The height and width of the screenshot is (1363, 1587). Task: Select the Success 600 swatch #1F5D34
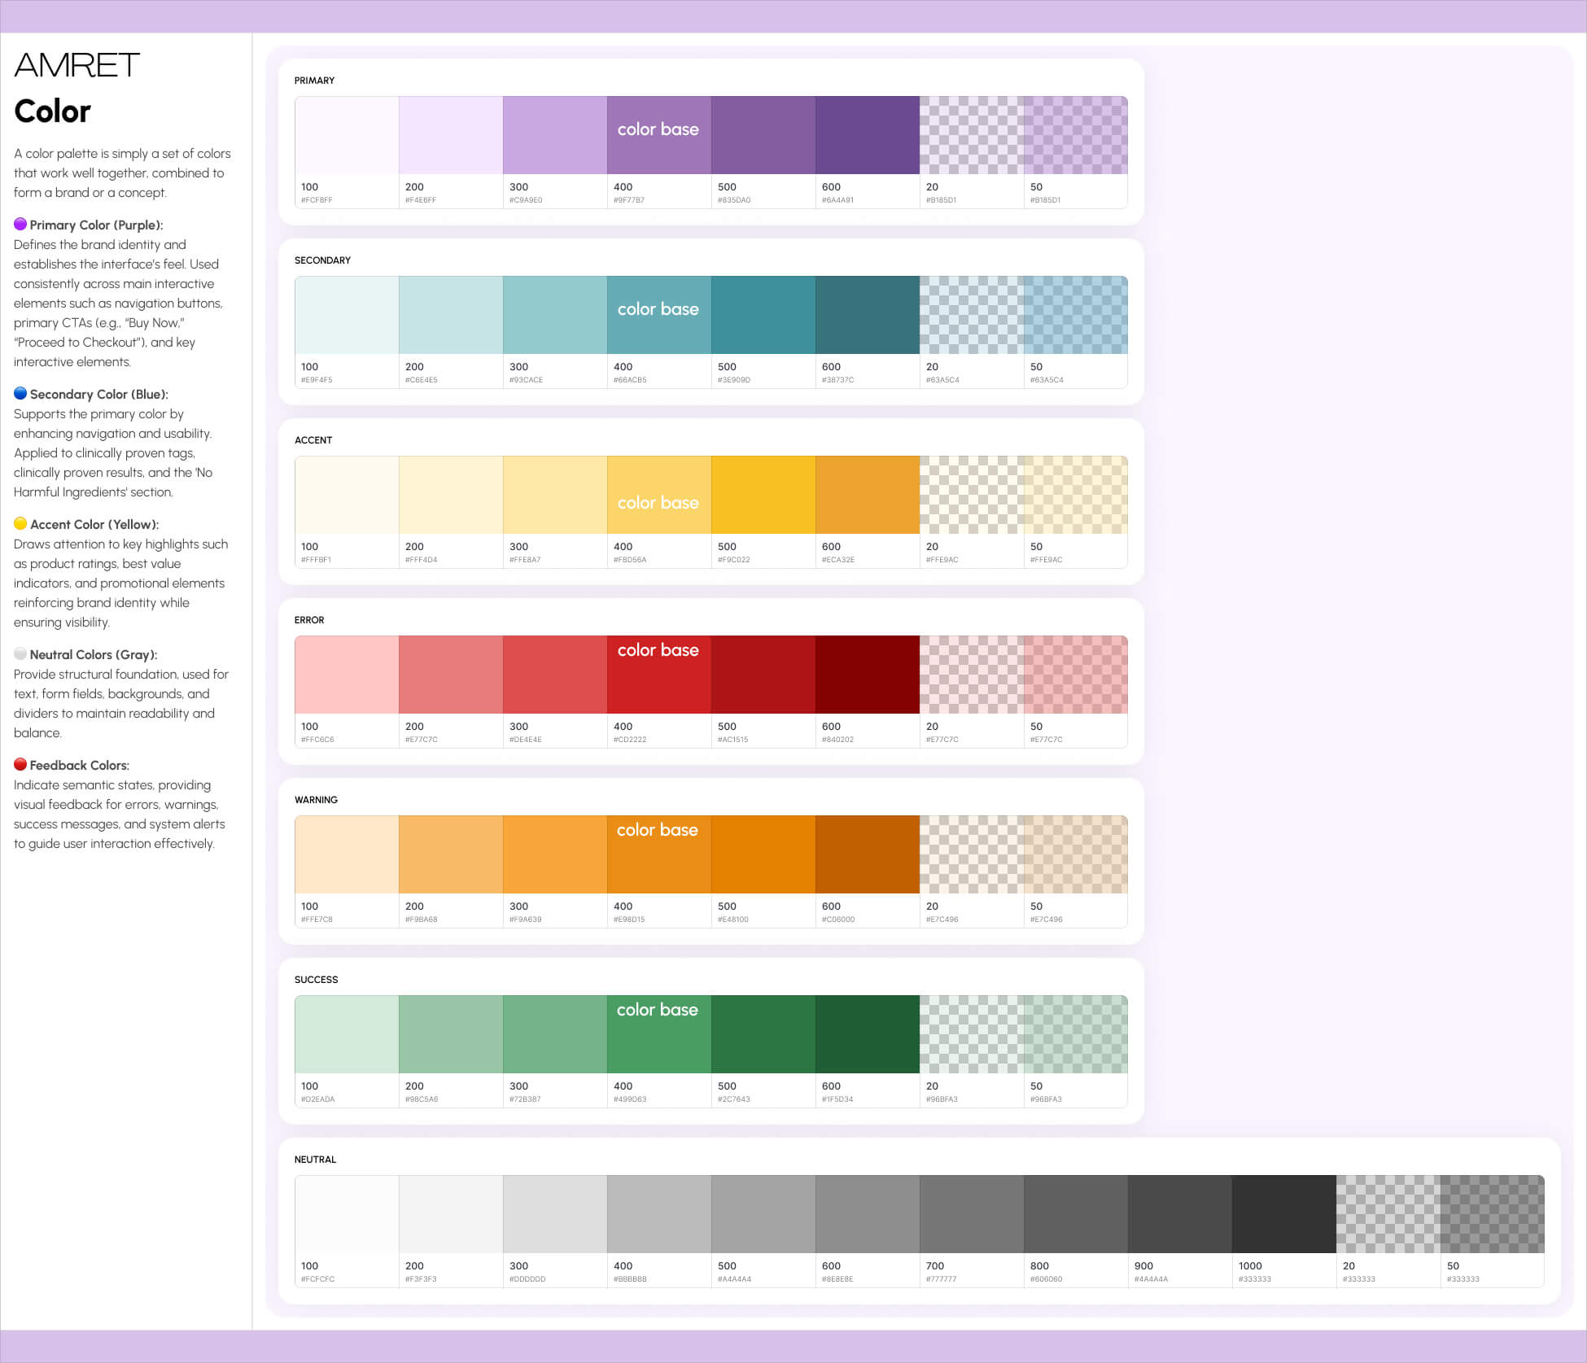(x=867, y=1034)
